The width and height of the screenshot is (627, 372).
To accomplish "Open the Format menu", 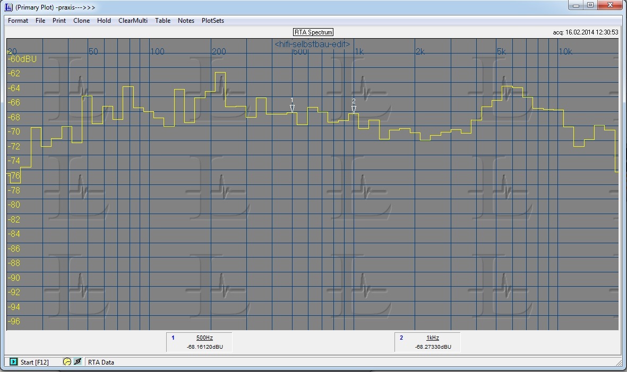I will tap(18, 21).
